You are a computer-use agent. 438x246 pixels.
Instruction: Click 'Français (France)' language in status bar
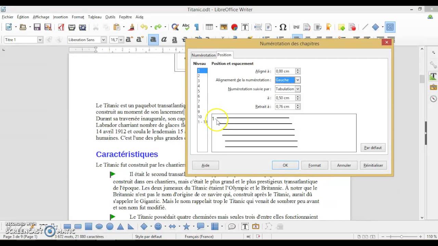pos(199,236)
